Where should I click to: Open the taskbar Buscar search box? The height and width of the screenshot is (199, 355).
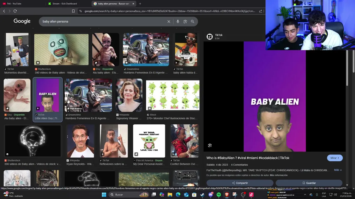click(x=129, y=195)
